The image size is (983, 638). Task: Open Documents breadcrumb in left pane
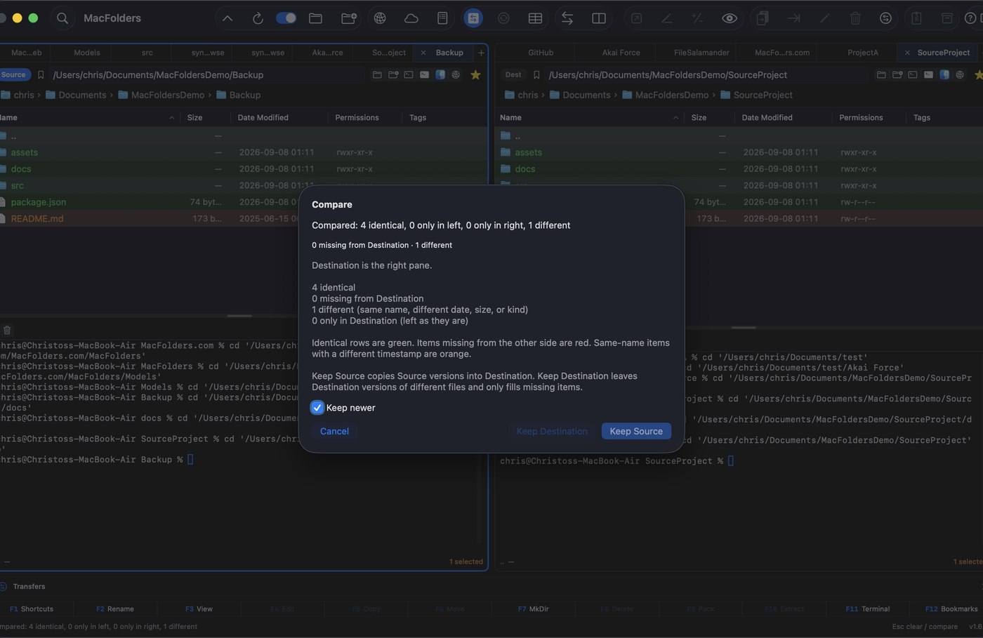coord(76,95)
